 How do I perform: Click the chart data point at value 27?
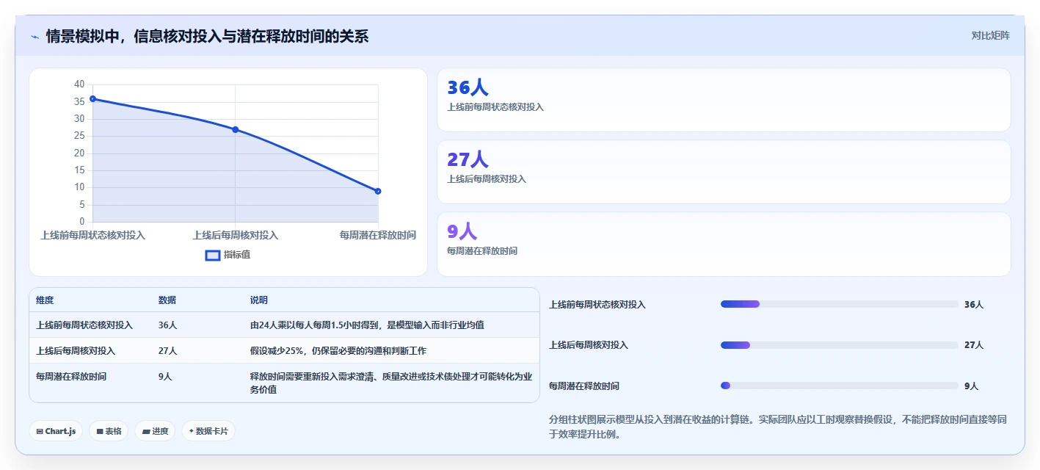[x=235, y=129]
